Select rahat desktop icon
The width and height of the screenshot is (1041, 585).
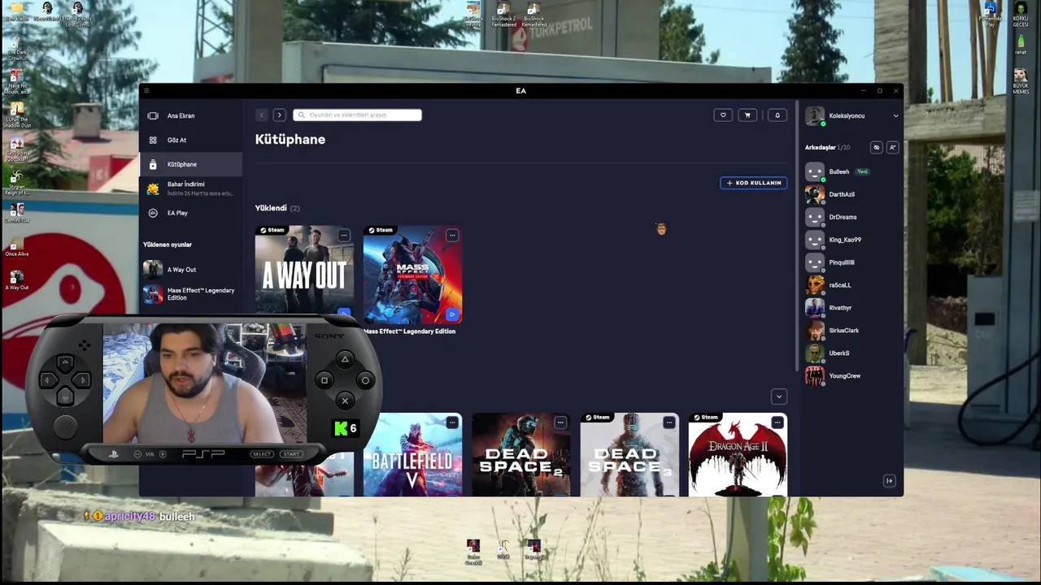click(1021, 45)
